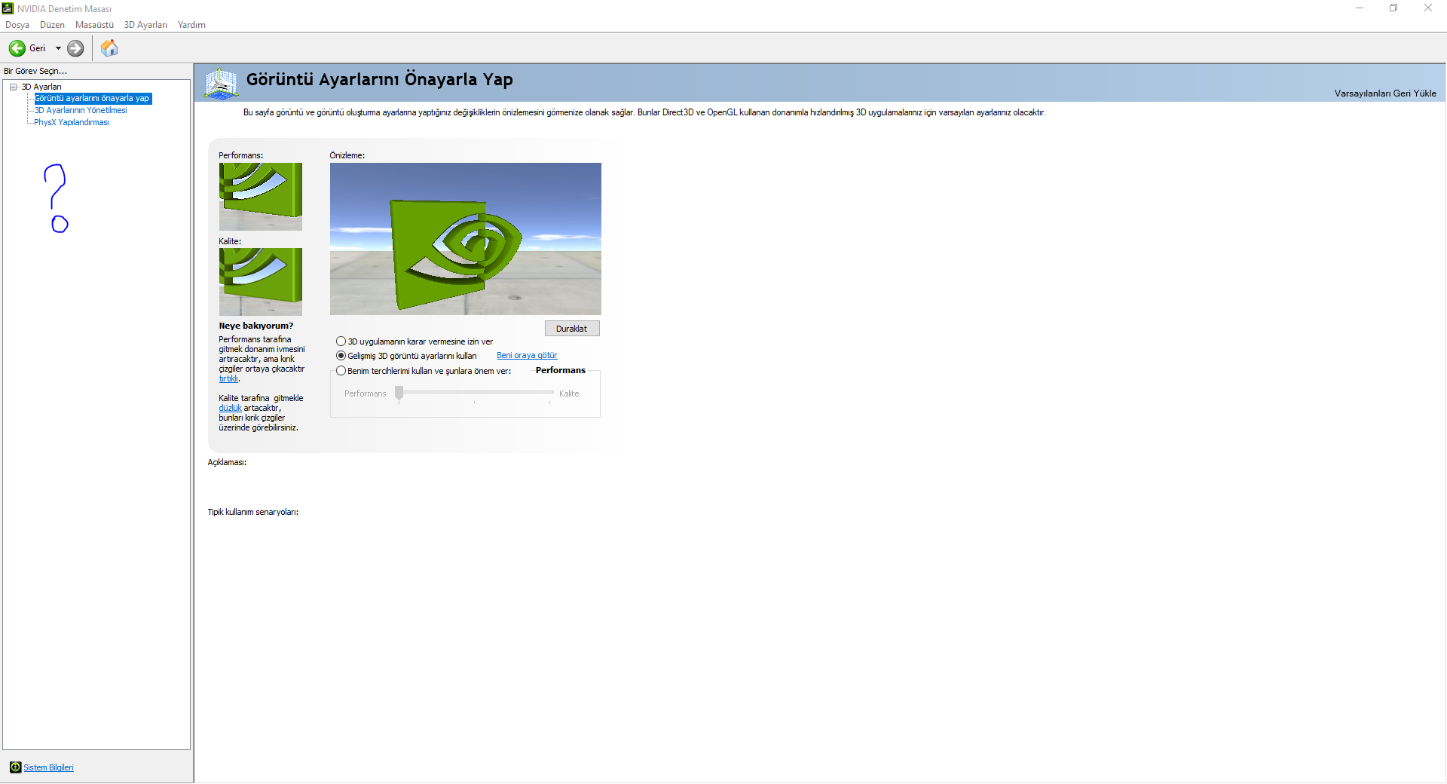Follow the 'Beni oraya götür' link
The height and width of the screenshot is (784, 1447).
(527, 356)
